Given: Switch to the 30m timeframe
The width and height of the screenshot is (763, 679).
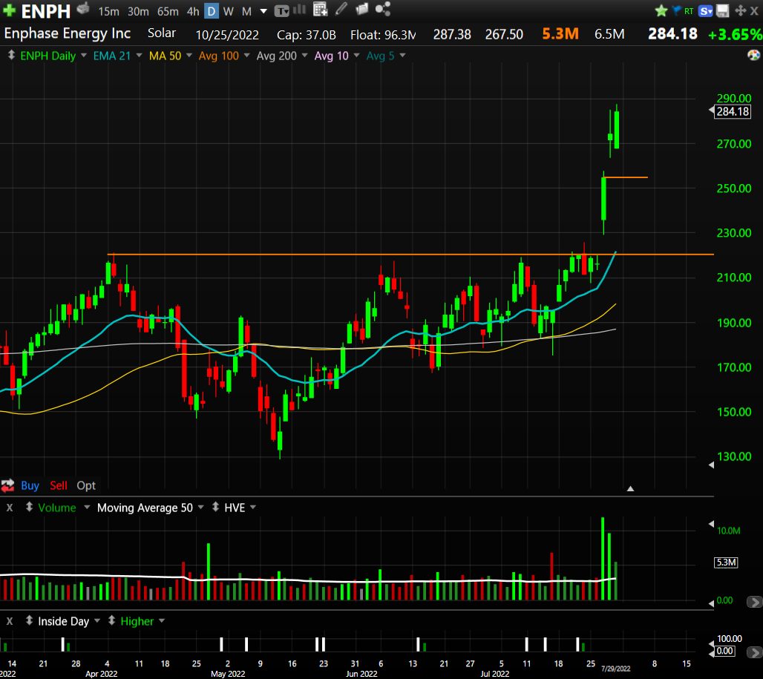Looking at the screenshot, I should (x=138, y=11).
